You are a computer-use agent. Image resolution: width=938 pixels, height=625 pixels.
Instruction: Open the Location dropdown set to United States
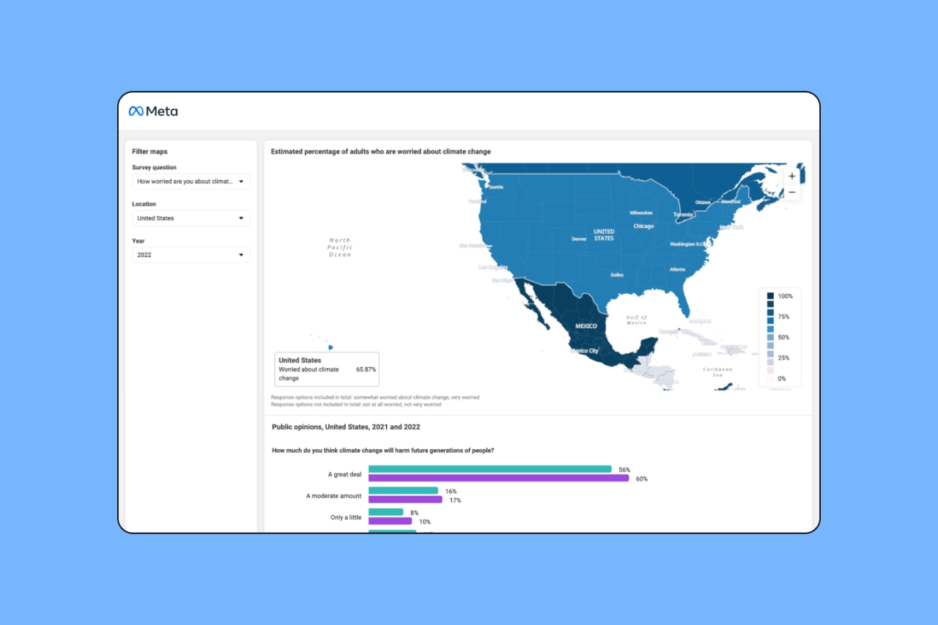click(x=191, y=218)
